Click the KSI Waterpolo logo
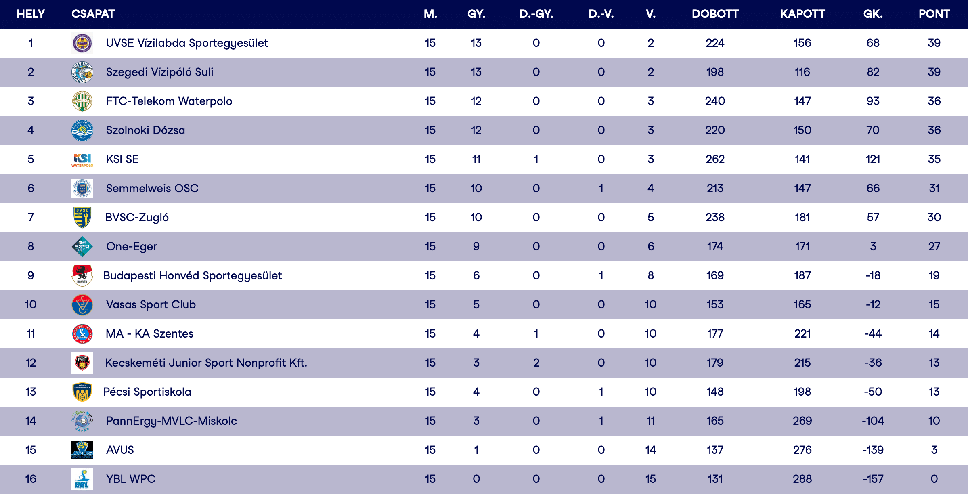This screenshot has width=968, height=495. click(x=82, y=159)
